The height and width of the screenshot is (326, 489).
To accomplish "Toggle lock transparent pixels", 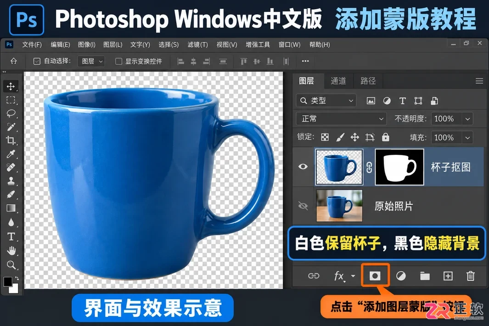I will tap(325, 137).
